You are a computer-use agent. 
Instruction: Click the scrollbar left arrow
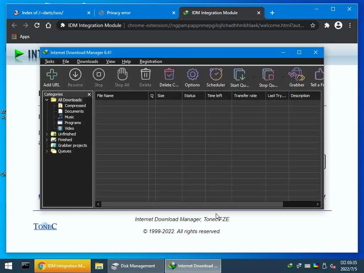click(98, 204)
